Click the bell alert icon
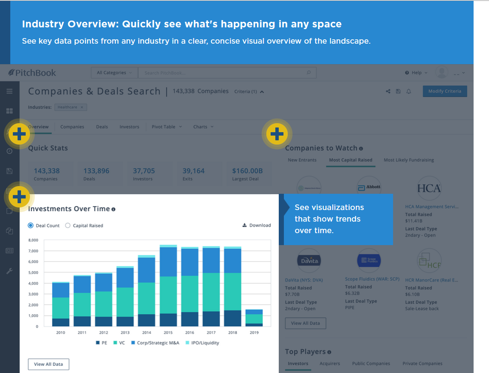Screen dimensions: 489x373 pyautogui.click(x=408, y=91)
